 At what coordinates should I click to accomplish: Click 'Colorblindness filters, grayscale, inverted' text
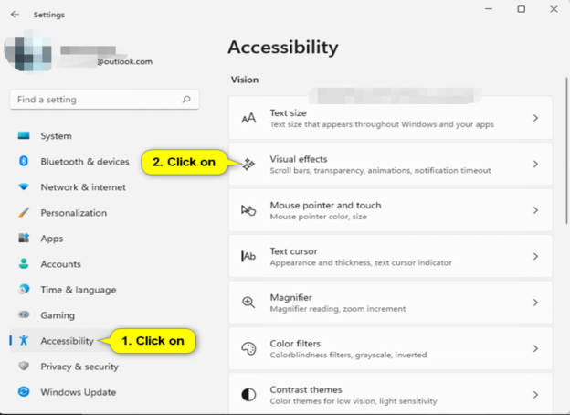pos(348,355)
